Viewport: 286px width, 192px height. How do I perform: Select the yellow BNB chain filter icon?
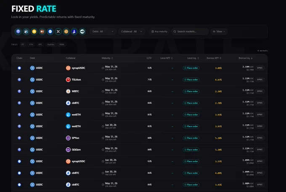pyautogui.click(x=34, y=32)
